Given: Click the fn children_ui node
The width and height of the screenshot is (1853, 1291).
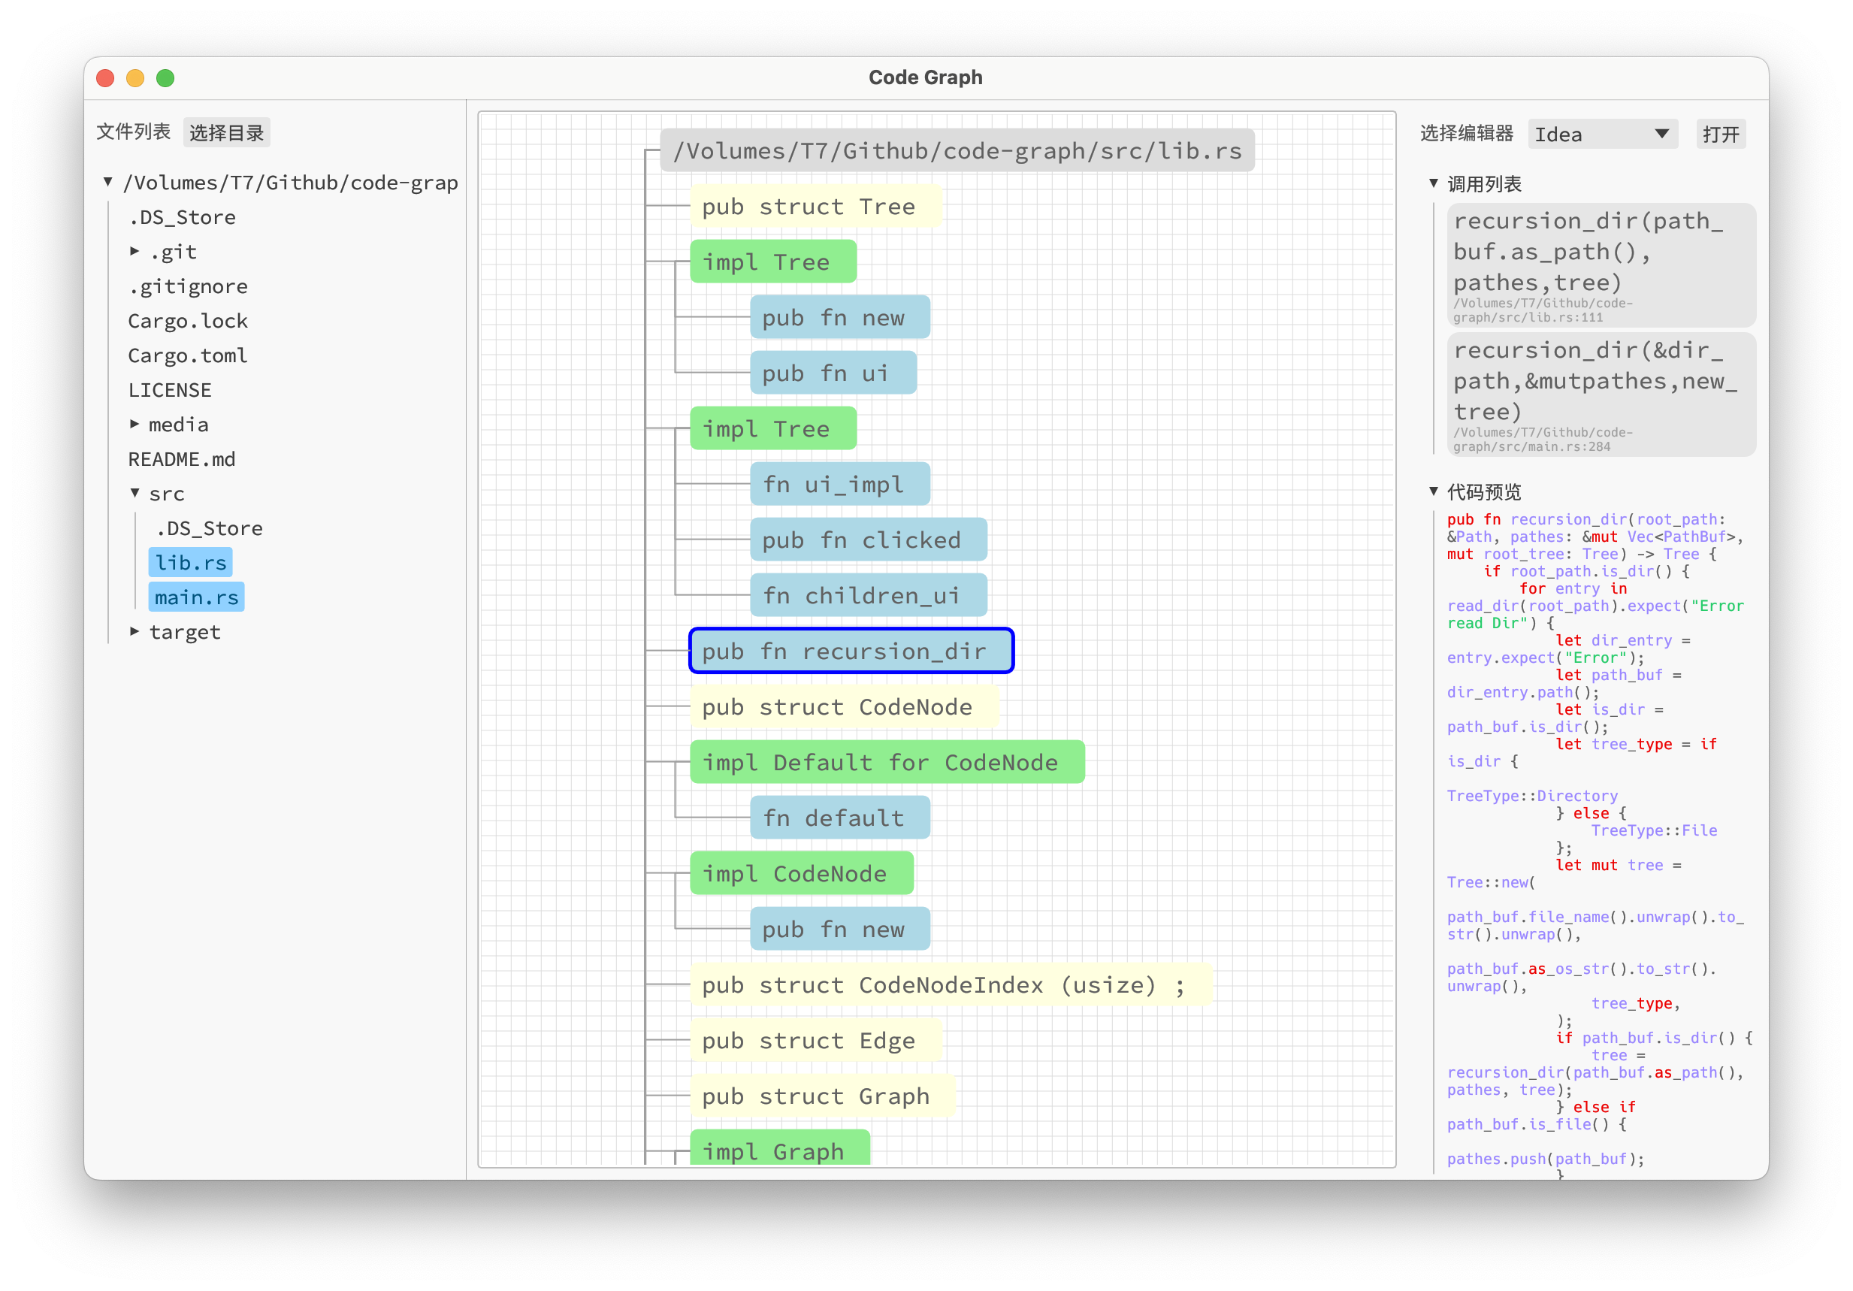Looking at the screenshot, I should [868, 595].
